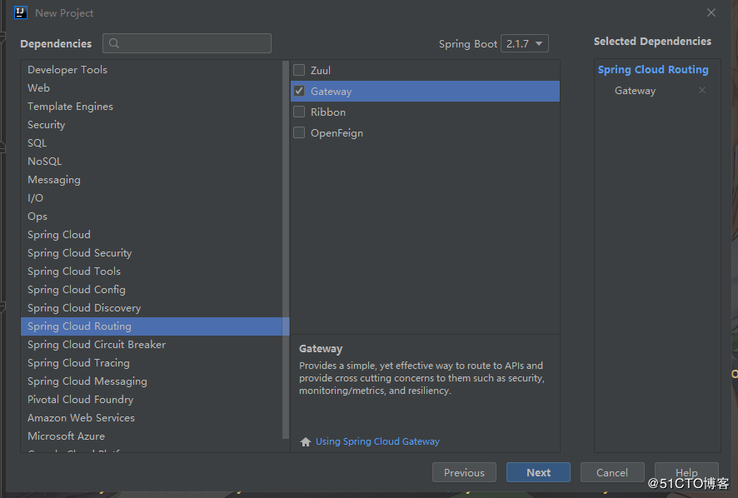
Task: Select the I/O category
Action: (x=152, y=198)
